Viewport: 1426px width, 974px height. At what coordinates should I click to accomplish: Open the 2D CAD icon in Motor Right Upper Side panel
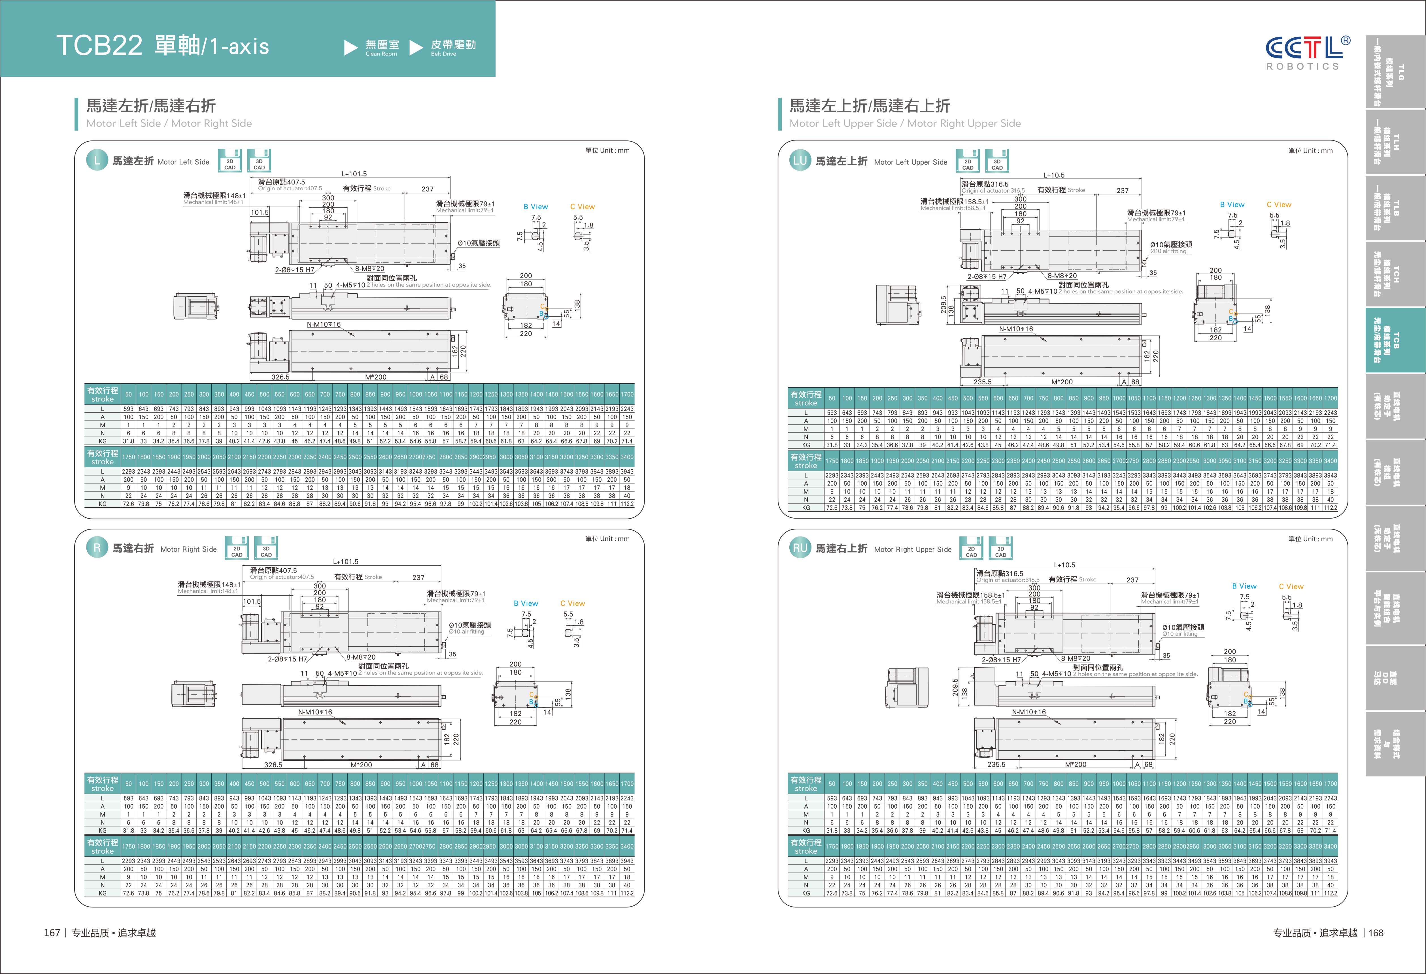(x=971, y=548)
